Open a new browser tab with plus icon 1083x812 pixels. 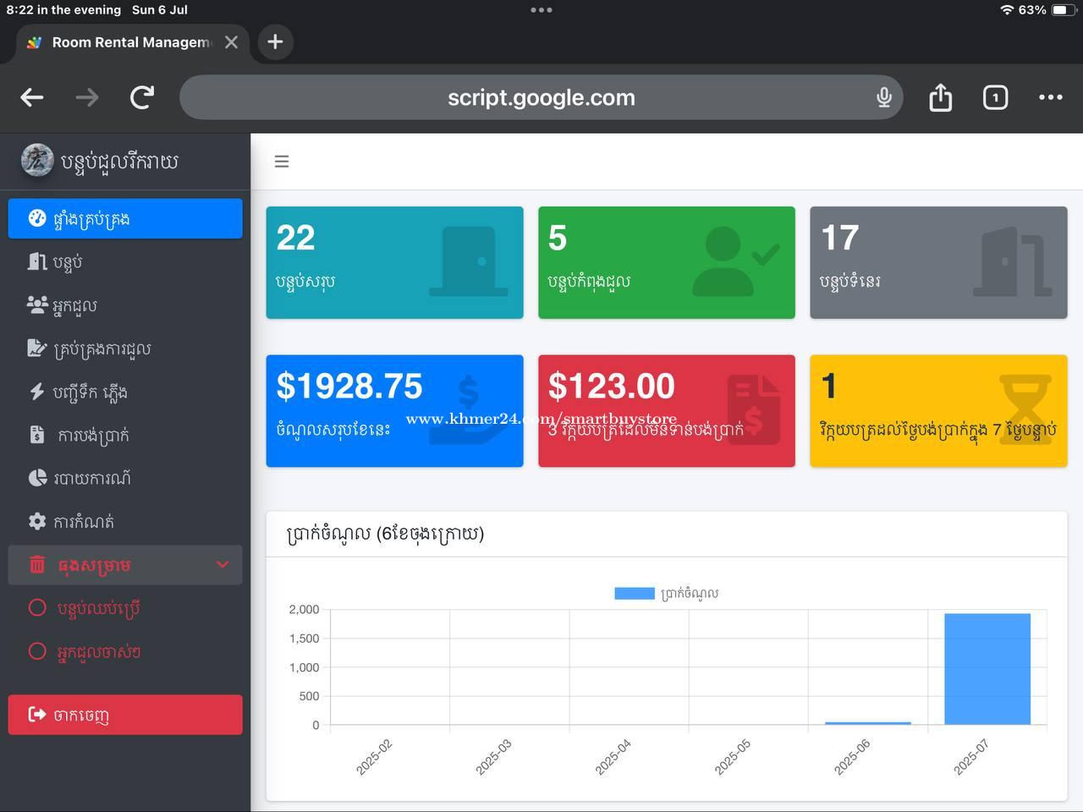click(275, 42)
